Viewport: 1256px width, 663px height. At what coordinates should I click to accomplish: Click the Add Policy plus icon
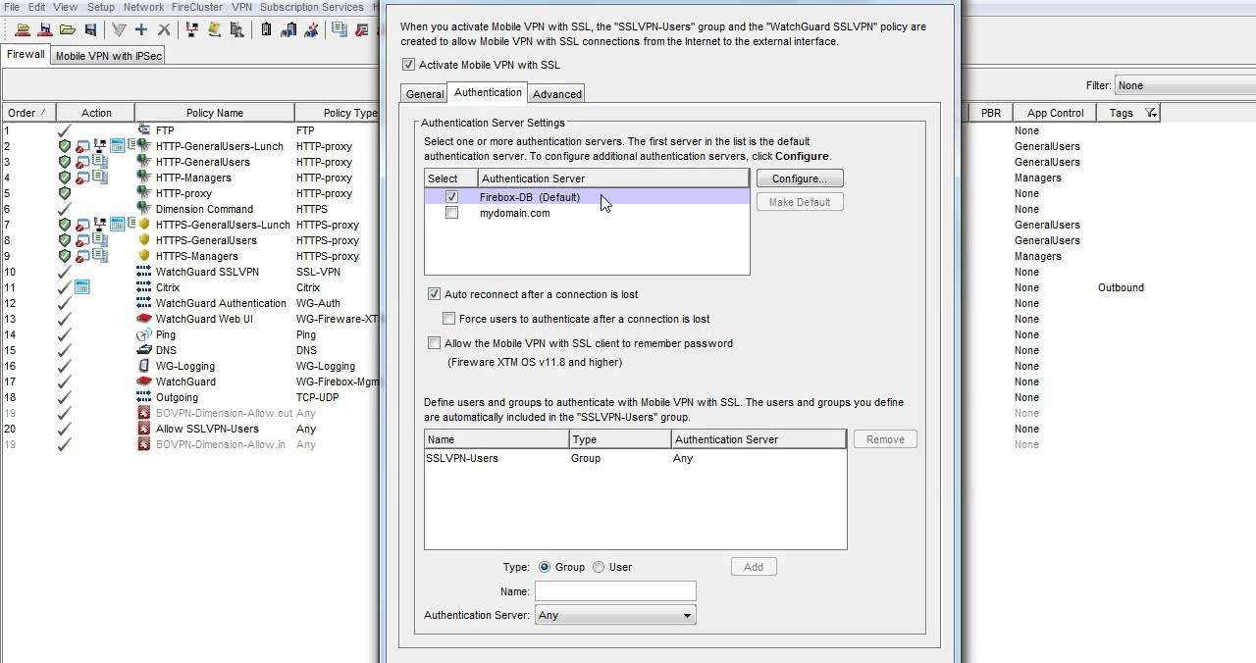141,30
